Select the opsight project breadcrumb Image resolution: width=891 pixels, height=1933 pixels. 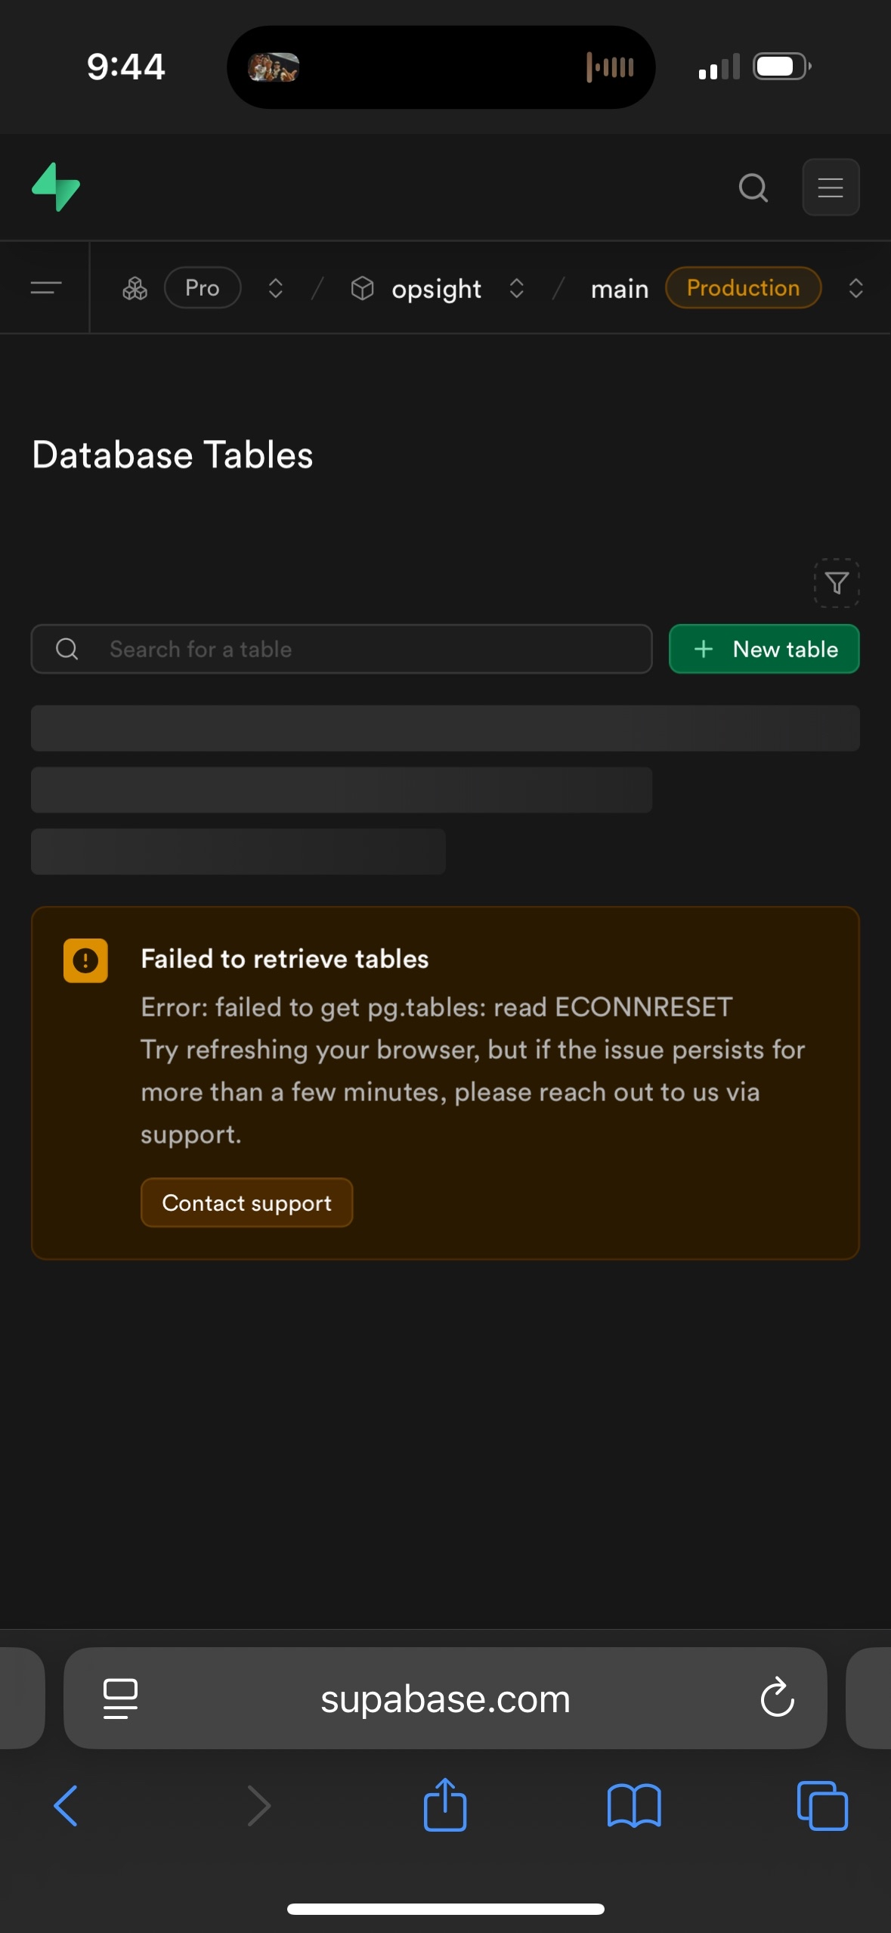[x=436, y=288]
